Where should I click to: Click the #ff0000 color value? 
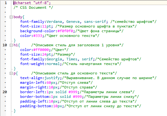click(x=41, y=50)
